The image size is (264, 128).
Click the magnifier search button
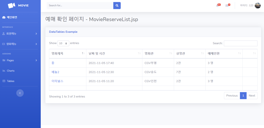pyautogui.click(x=117, y=5)
